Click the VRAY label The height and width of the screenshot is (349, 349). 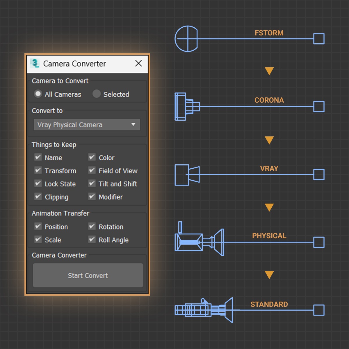(269, 168)
